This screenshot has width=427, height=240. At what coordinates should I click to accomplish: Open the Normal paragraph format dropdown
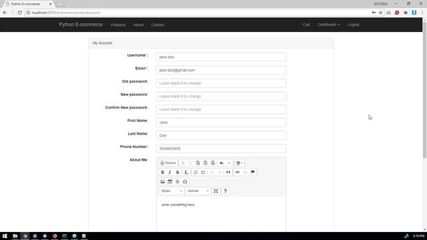click(198, 191)
